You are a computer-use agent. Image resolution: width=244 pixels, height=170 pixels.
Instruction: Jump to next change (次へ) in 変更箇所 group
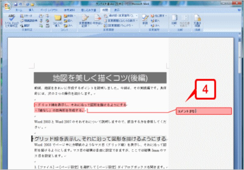tap(155, 25)
